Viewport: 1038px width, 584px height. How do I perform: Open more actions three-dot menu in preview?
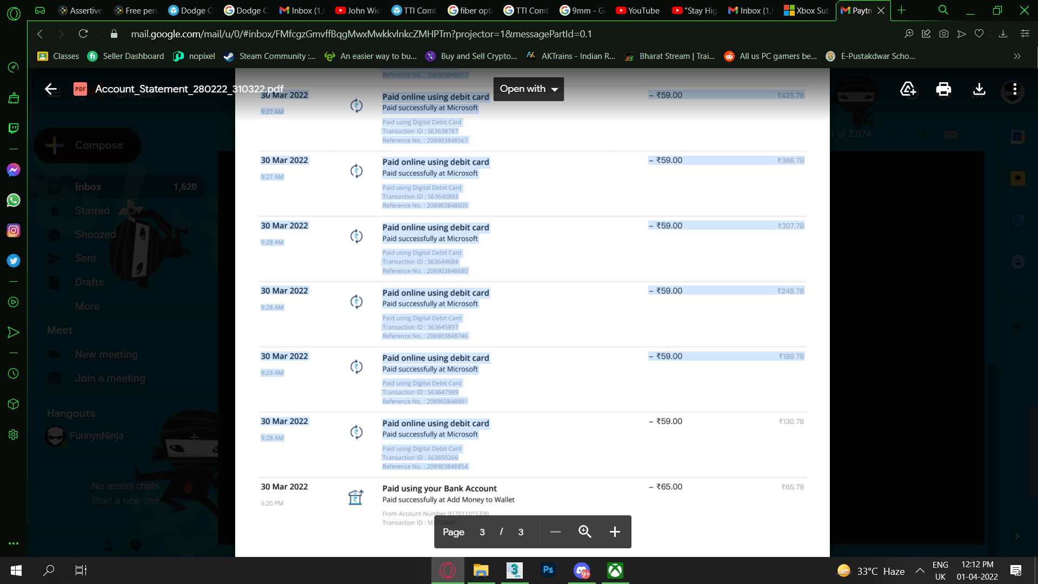[x=1015, y=89]
